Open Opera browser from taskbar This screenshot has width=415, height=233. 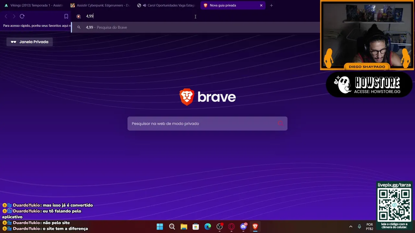pos(231,227)
